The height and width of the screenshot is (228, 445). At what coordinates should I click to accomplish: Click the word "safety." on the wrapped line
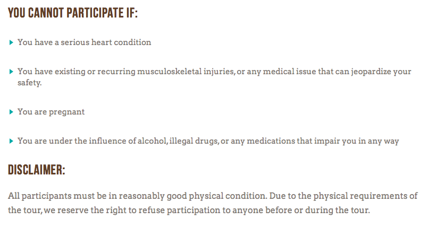click(x=30, y=83)
